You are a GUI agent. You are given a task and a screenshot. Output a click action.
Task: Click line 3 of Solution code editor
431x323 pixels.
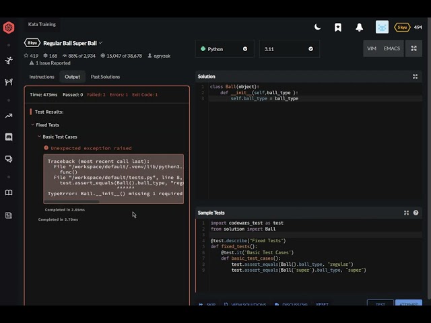(316, 98)
